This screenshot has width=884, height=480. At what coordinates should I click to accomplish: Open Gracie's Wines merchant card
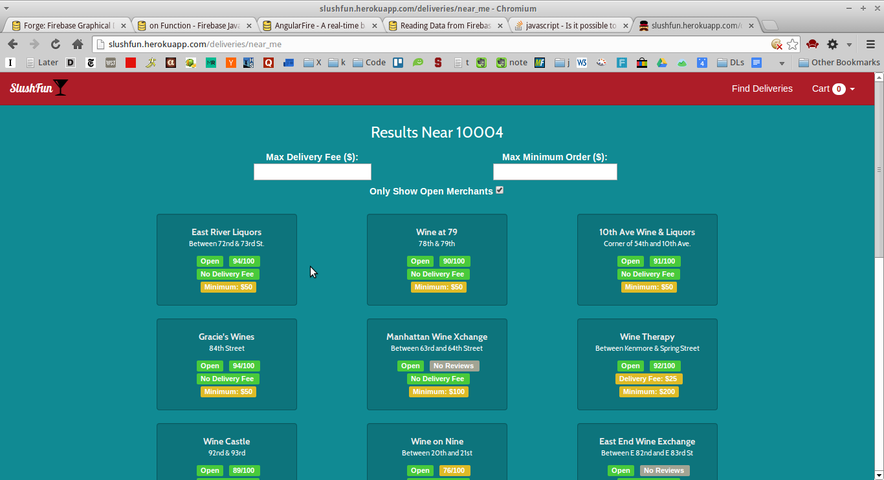[227, 364]
